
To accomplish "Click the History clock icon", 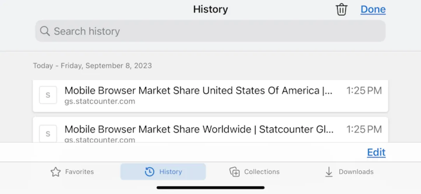I will [x=149, y=172].
